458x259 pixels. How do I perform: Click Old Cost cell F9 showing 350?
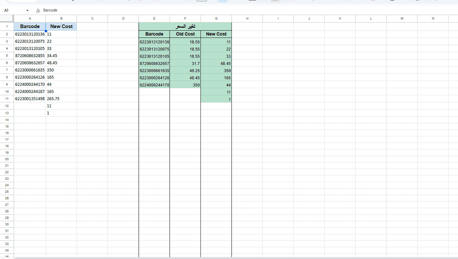[x=185, y=85]
